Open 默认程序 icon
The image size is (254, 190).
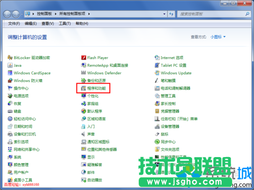point(84,111)
